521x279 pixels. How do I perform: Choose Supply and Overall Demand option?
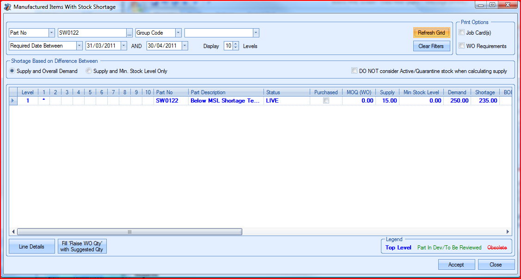(12, 71)
